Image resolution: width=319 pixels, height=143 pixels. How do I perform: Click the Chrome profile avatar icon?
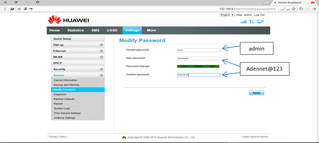point(37,2)
